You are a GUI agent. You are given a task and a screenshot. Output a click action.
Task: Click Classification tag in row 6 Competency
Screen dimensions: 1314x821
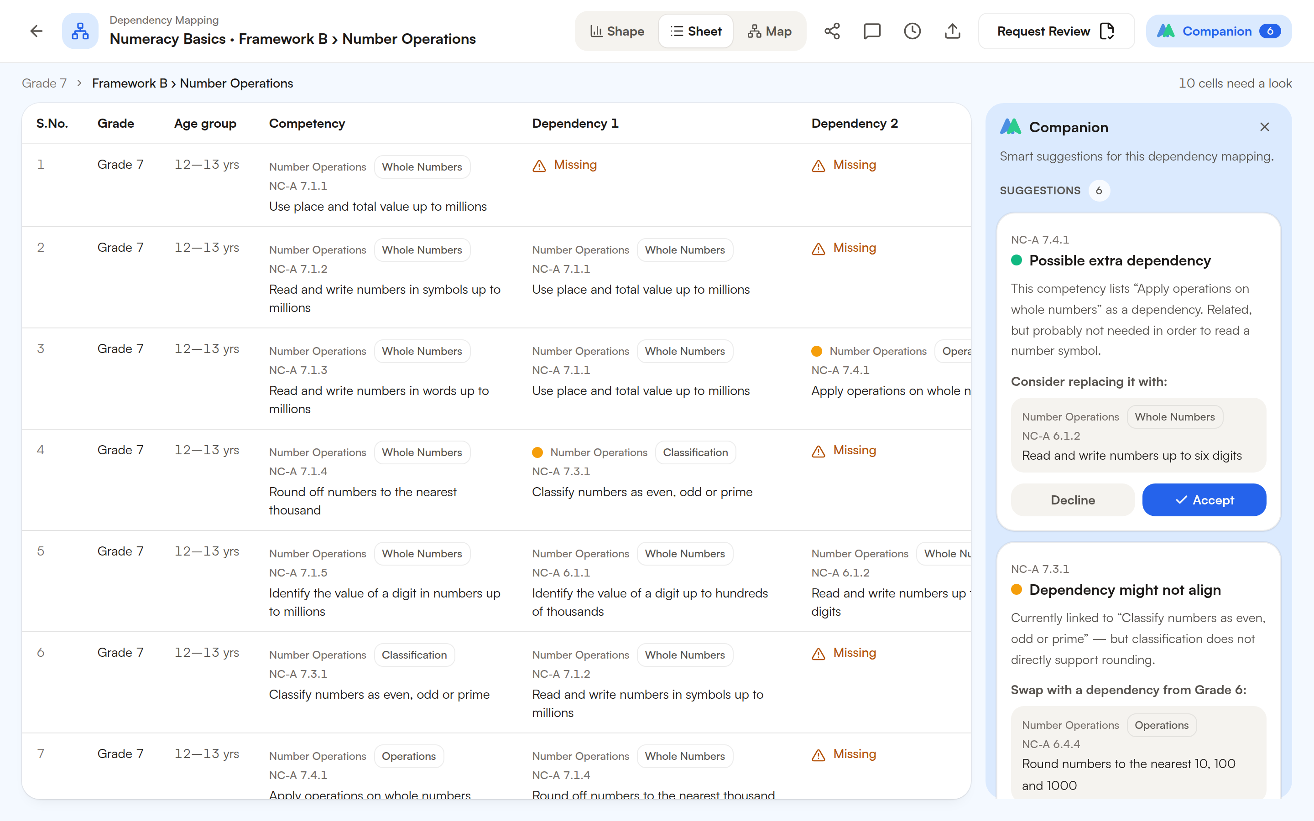414,655
